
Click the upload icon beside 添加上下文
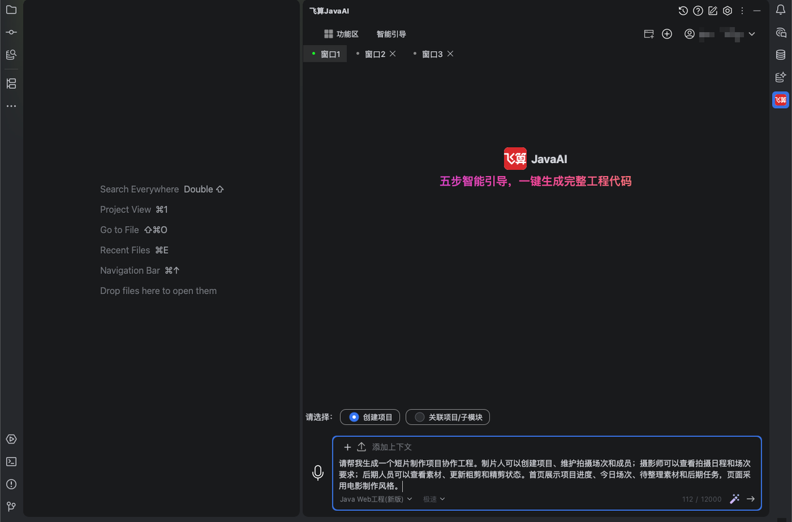click(x=362, y=447)
